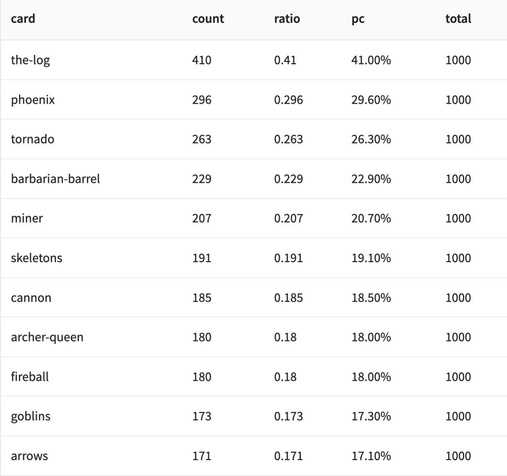Select the 20.70% percentage cell
Screen dimensions: 507x476
pyautogui.click(x=371, y=218)
